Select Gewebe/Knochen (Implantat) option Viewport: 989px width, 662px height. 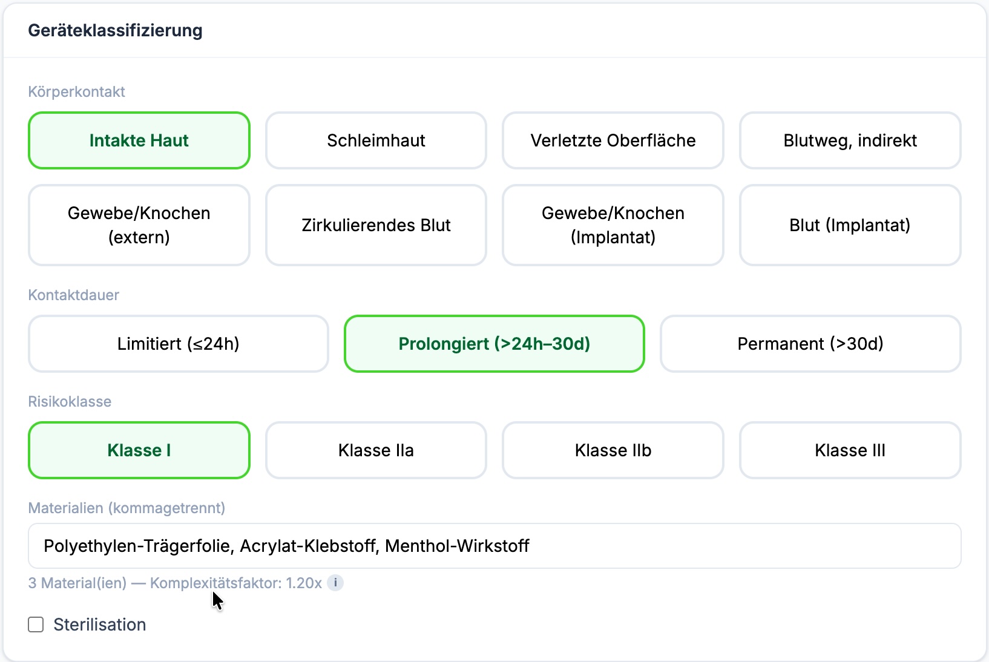(x=613, y=224)
